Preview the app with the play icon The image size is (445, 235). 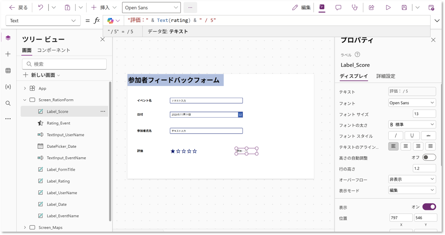click(x=388, y=7)
